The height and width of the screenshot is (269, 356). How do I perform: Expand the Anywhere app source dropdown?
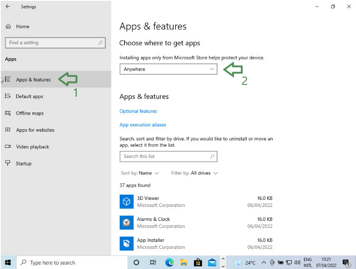168,69
